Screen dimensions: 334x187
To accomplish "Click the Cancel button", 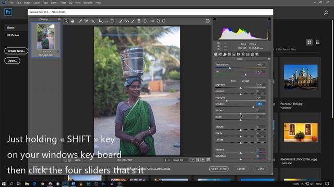I will pyautogui.click(x=241, y=169).
